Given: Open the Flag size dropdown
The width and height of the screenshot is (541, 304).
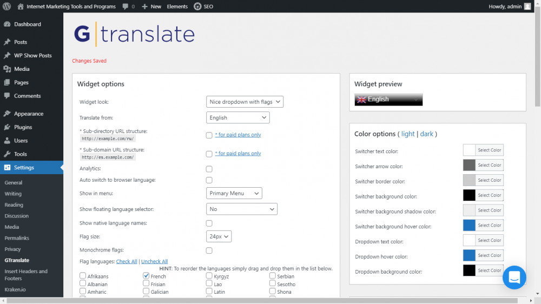Looking at the screenshot, I should (x=219, y=236).
